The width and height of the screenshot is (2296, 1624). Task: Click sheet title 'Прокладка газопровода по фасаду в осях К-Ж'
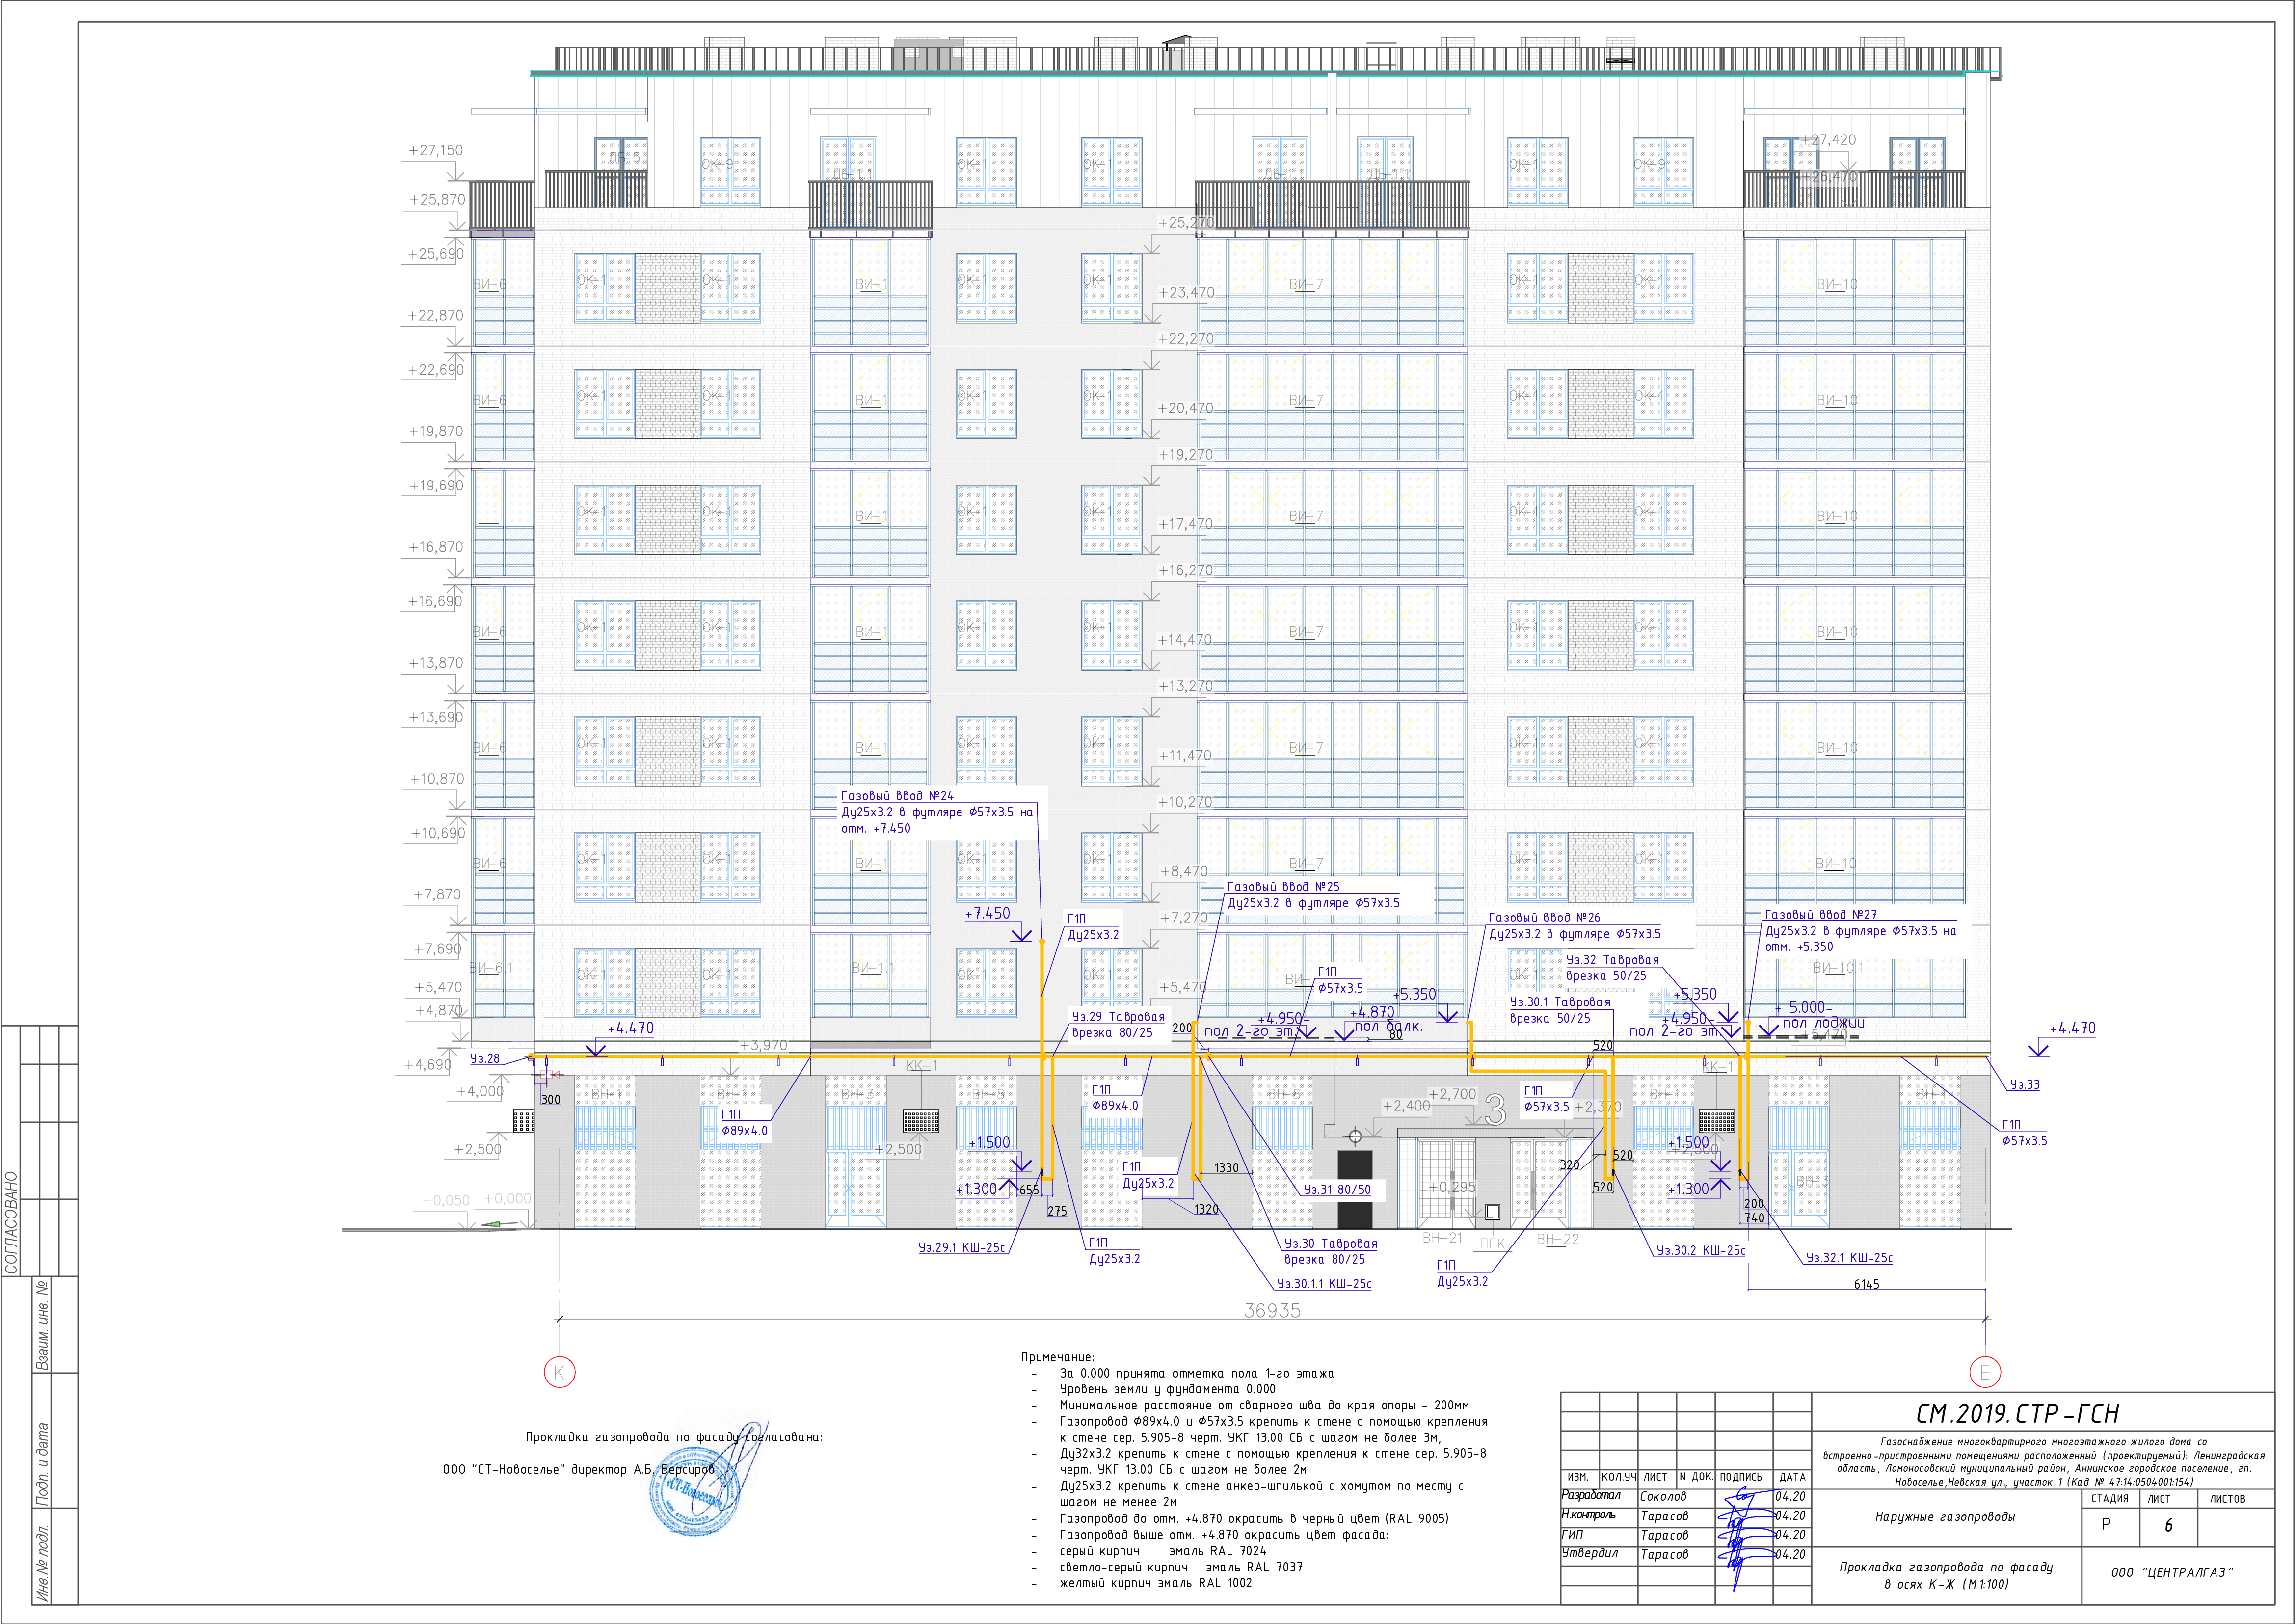tap(1945, 1576)
